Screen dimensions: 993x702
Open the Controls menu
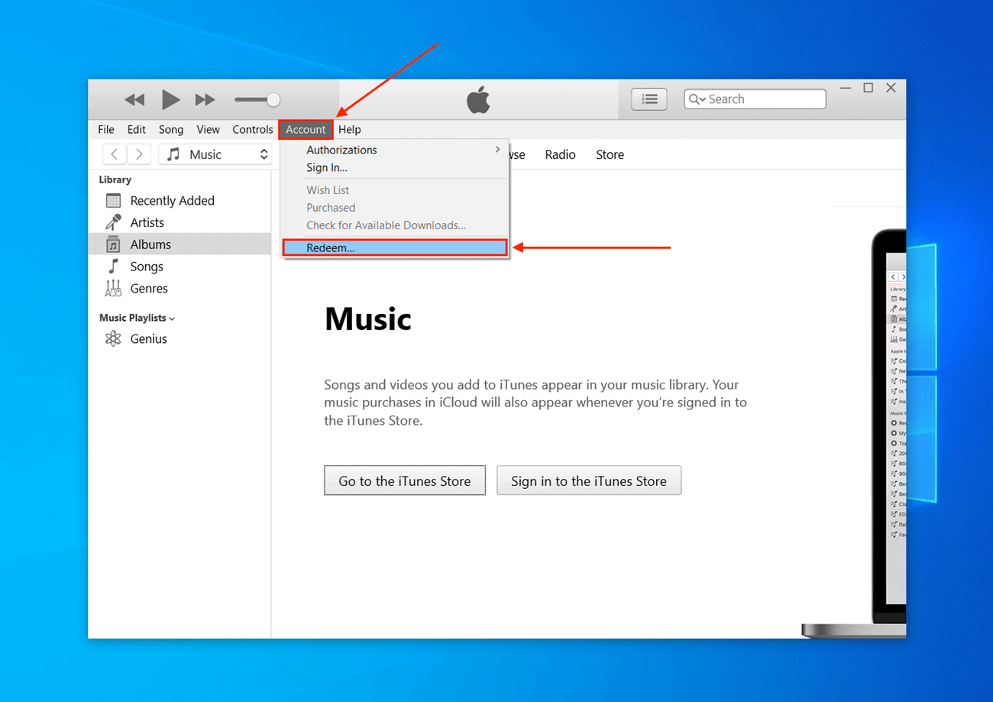253,129
